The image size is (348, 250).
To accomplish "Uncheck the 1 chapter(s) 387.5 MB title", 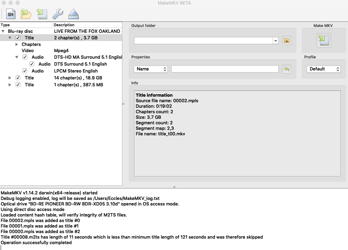I will point(18,85).
